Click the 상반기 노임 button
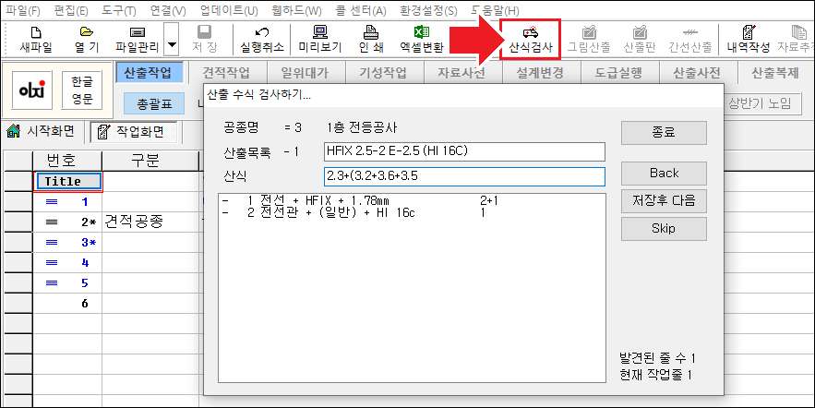Screen dimensions: 815x408 point(759,102)
